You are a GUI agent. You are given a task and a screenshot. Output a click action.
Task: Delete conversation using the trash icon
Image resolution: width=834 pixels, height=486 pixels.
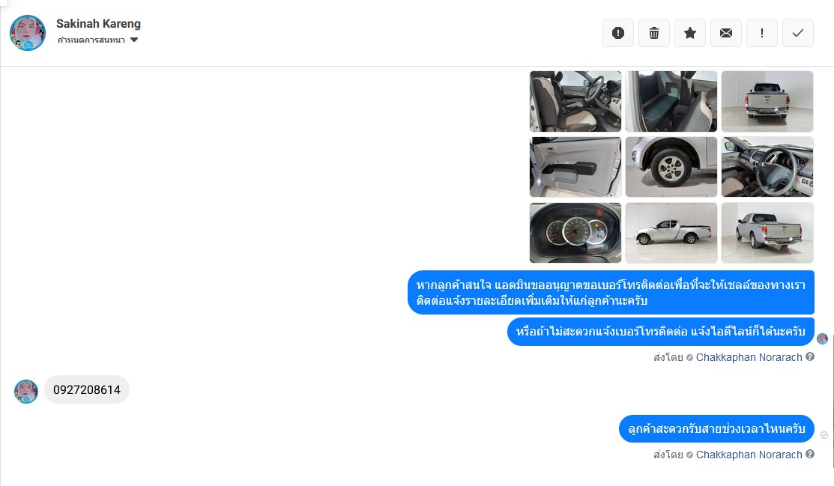pyautogui.click(x=654, y=33)
